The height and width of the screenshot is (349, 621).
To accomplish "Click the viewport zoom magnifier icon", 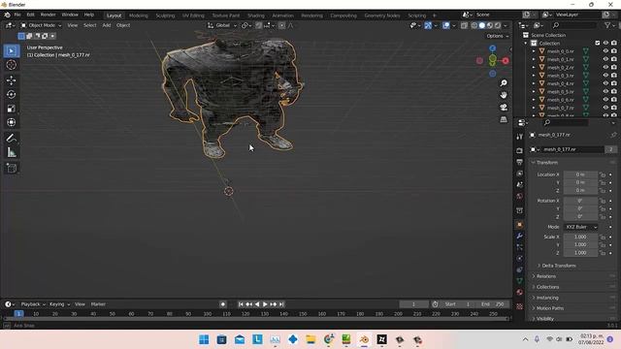I will click(504, 83).
